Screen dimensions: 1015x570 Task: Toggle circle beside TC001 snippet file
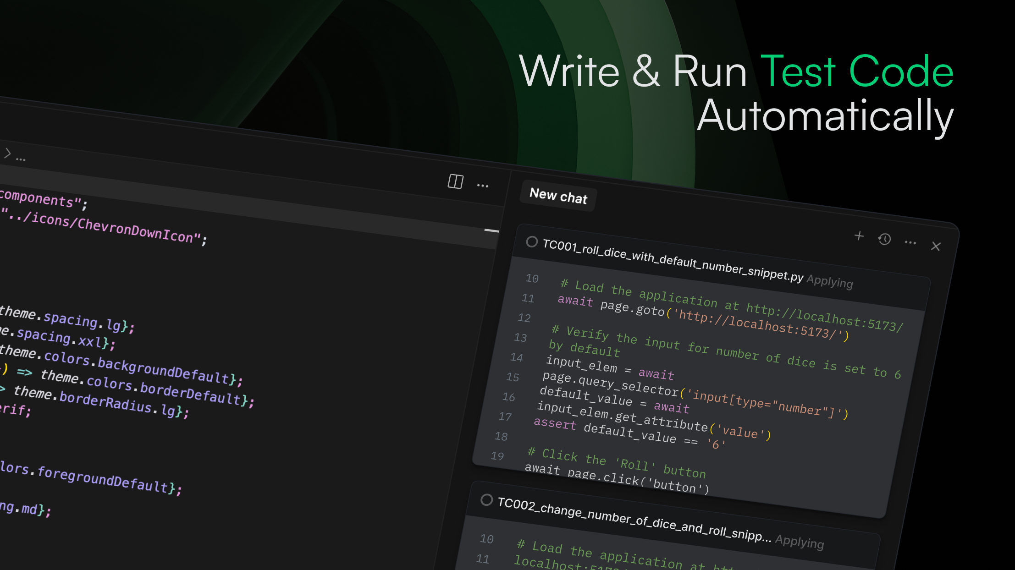[x=531, y=241]
